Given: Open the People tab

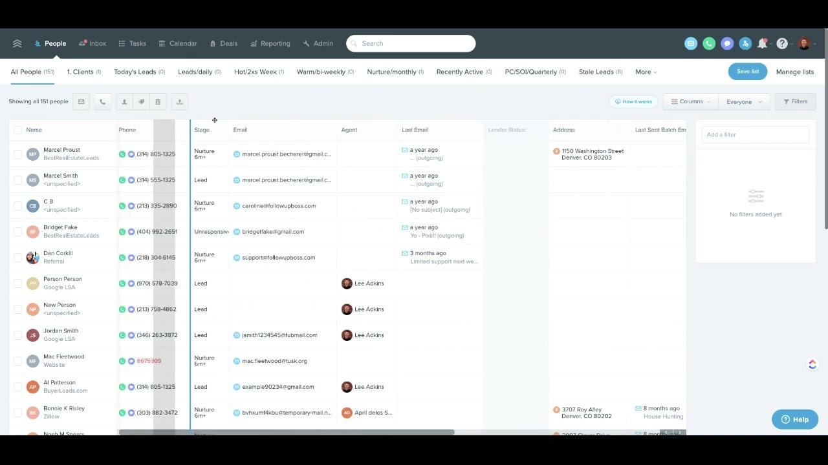Looking at the screenshot, I should pyautogui.click(x=50, y=43).
